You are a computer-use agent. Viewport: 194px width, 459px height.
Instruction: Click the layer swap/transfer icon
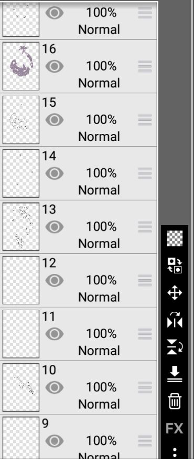point(175,266)
